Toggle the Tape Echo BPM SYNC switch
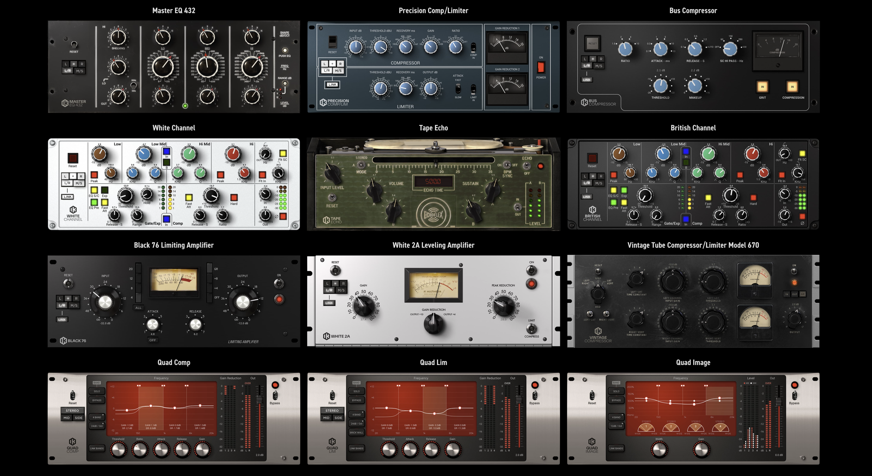 pyautogui.click(x=507, y=165)
